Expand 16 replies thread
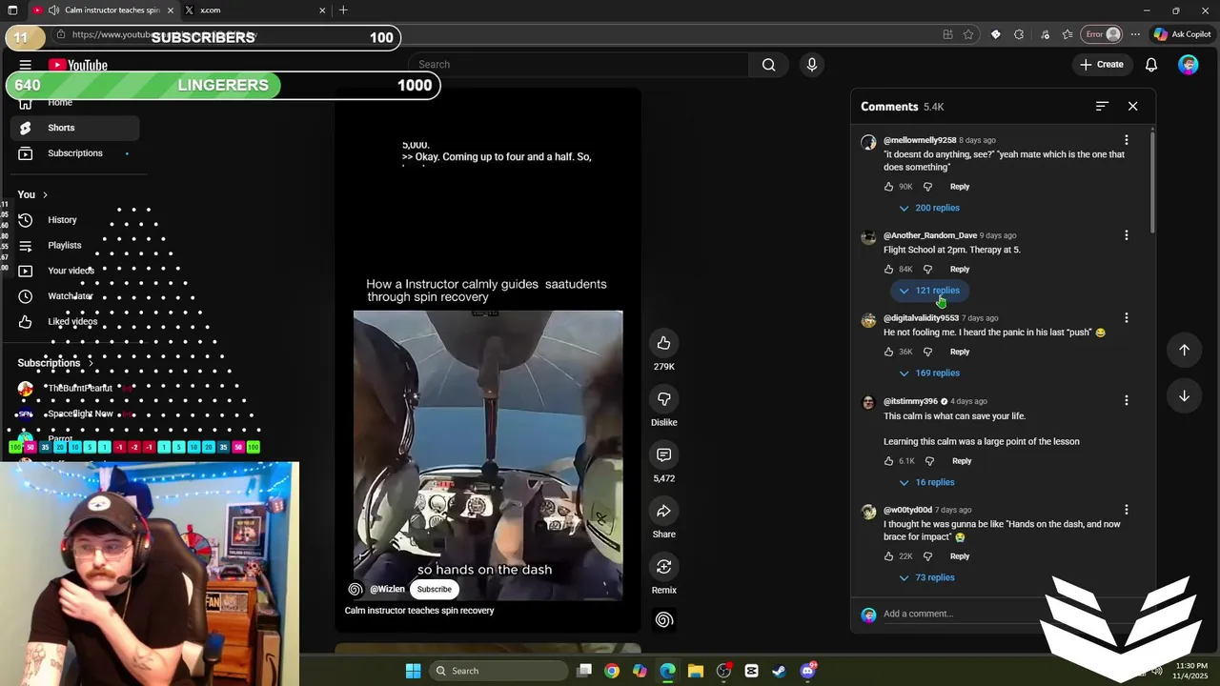This screenshot has height=686, width=1220. pyautogui.click(x=926, y=482)
